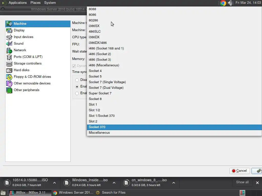The height and width of the screenshot is (196, 262).
Task: Choose i386DX in the dropdown
Action: [174, 37]
